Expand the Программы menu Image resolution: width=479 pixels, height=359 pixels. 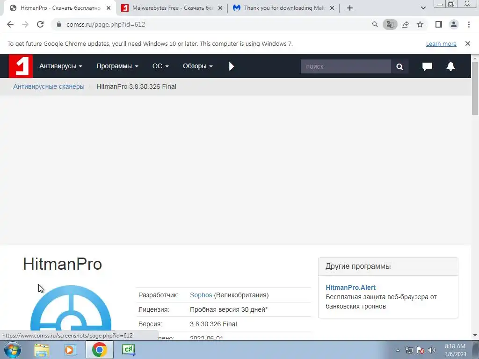pos(117,66)
